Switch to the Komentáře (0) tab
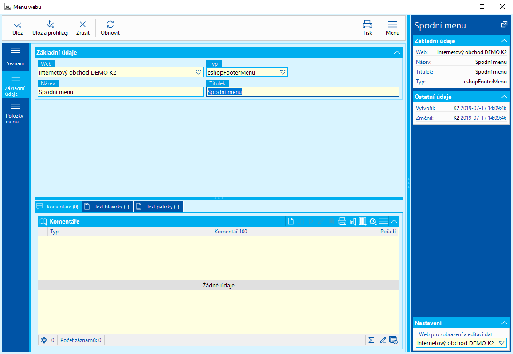The height and width of the screenshot is (354, 513). (x=58, y=207)
